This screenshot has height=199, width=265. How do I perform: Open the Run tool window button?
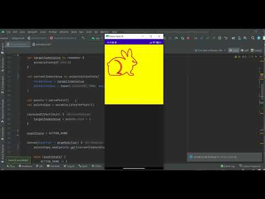pyautogui.click(x=10, y=166)
